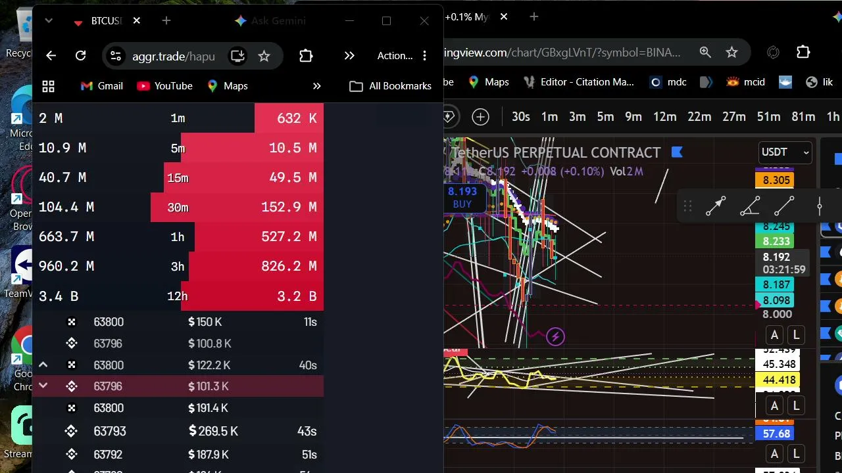Open new tab in TradingView browser window
842x473 pixels.
tap(534, 16)
